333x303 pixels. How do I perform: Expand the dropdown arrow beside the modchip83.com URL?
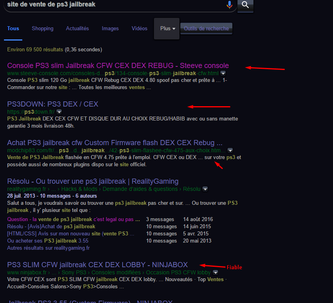coord(230,150)
